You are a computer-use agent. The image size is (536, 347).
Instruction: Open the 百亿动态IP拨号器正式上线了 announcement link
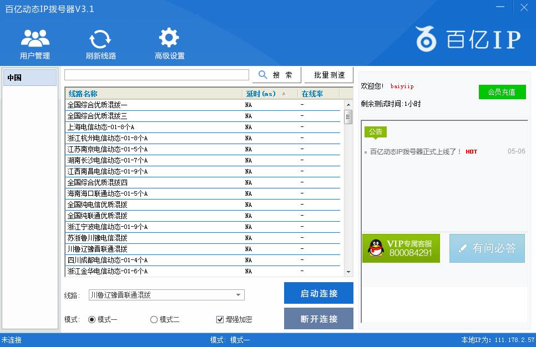(416, 151)
